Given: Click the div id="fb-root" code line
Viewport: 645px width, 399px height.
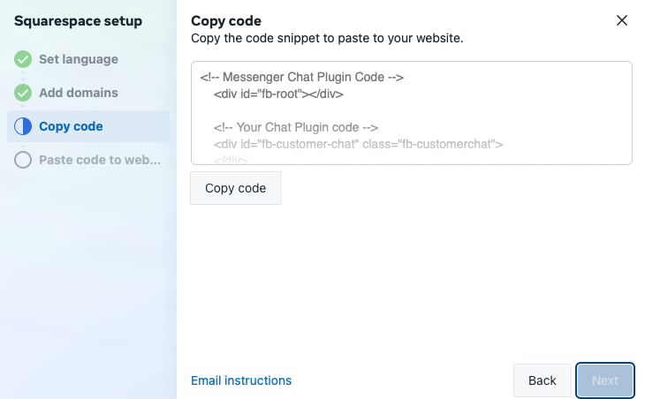Looking at the screenshot, I should click(x=278, y=94).
